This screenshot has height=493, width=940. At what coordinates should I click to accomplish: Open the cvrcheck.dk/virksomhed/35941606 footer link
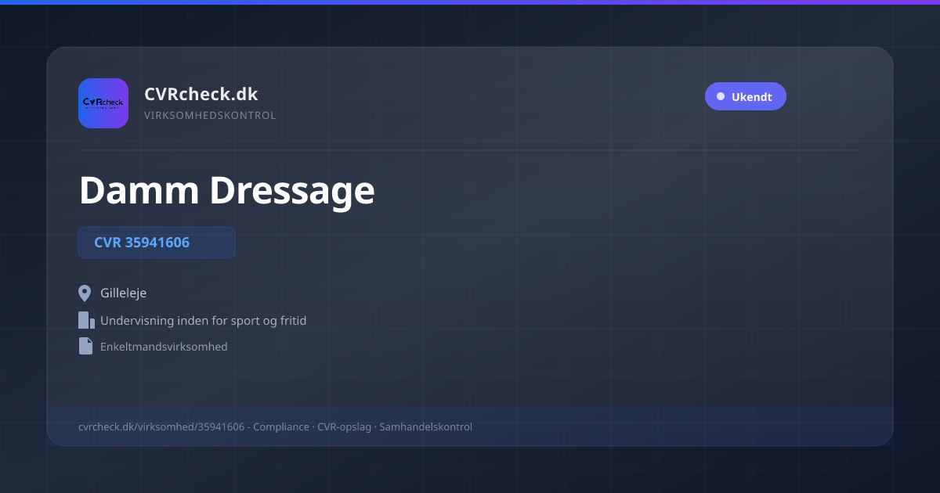[161, 426]
